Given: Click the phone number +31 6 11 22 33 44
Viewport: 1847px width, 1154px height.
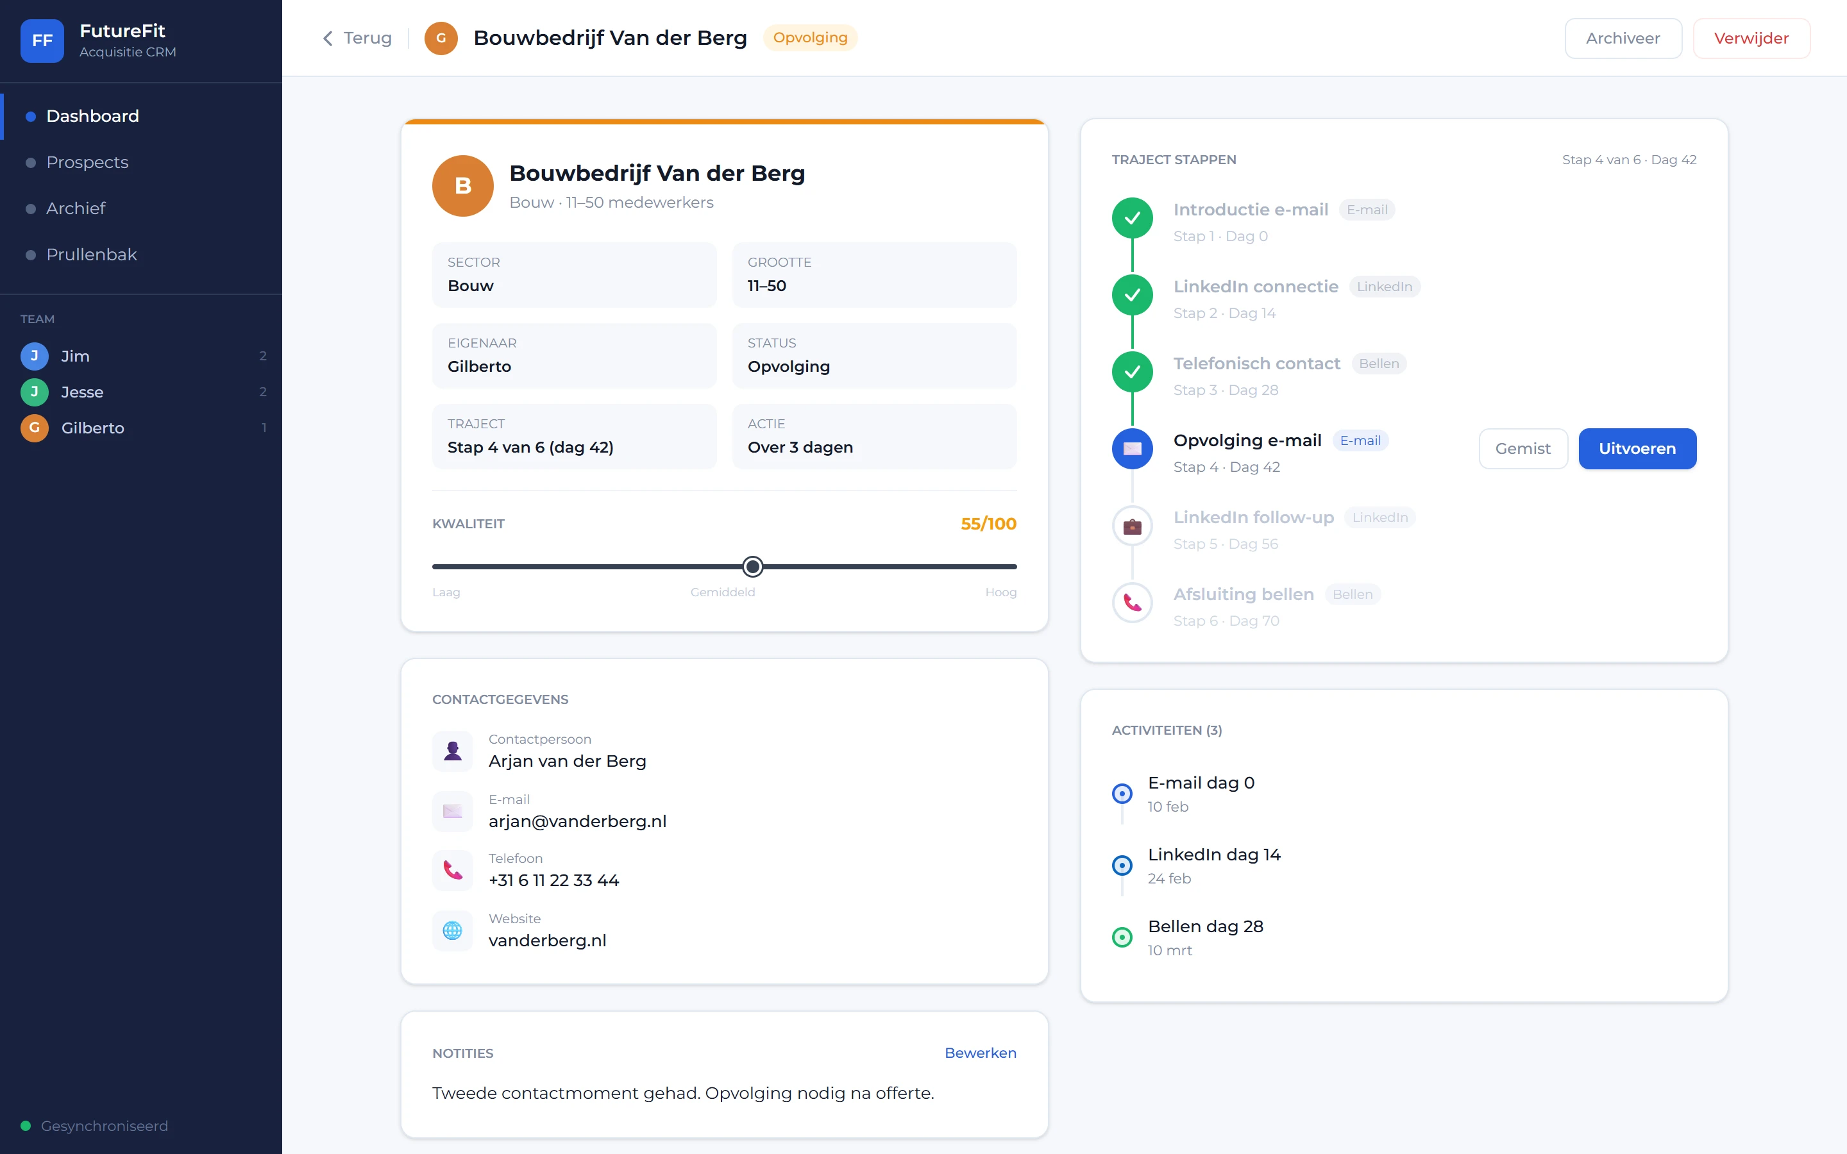Looking at the screenshot, I should tap(554, 881).
